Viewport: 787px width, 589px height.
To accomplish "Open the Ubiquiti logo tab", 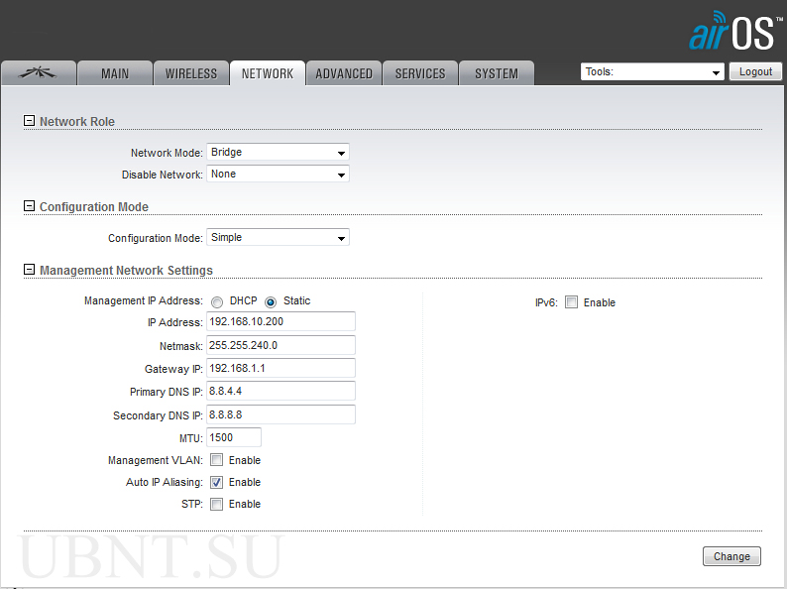I will [37, 73].
